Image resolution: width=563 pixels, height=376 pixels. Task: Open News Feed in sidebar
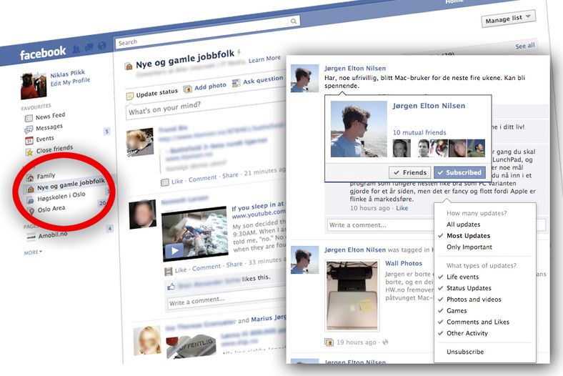[50, 116]
